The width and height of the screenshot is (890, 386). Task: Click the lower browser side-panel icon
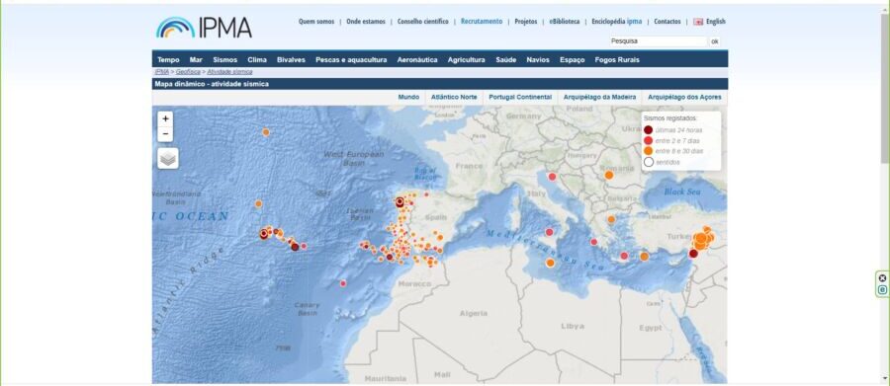click(882, 289)
